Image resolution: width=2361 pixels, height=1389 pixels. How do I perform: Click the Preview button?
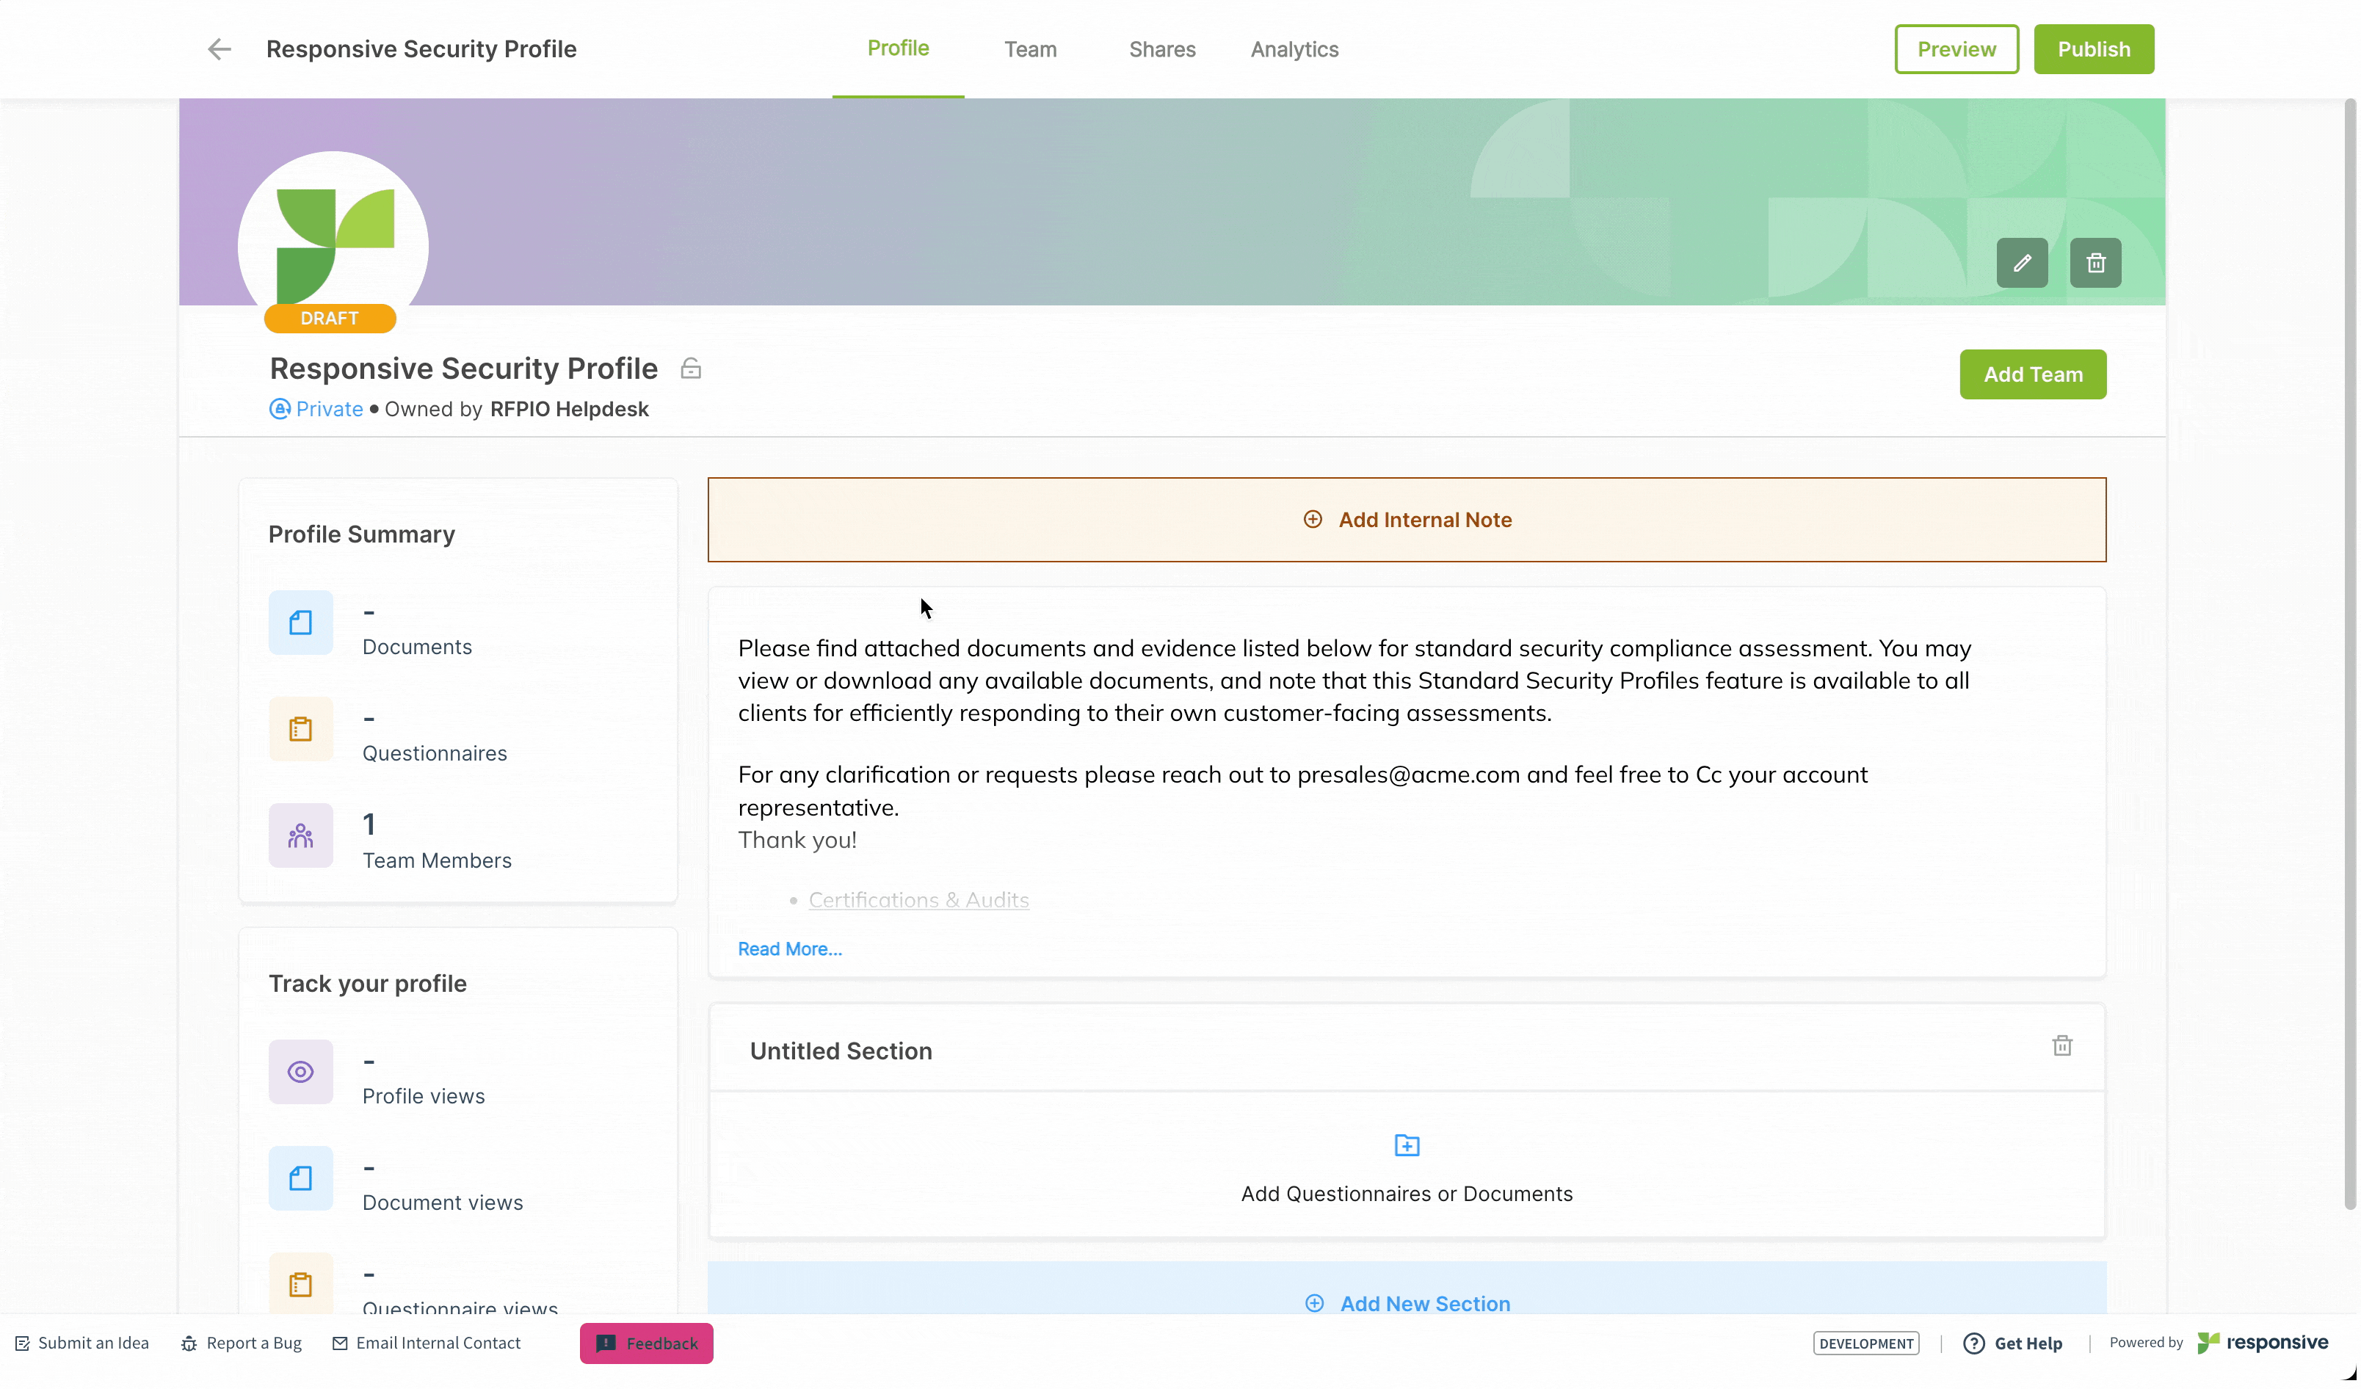pyautogui.click(x=1956, y=50)
